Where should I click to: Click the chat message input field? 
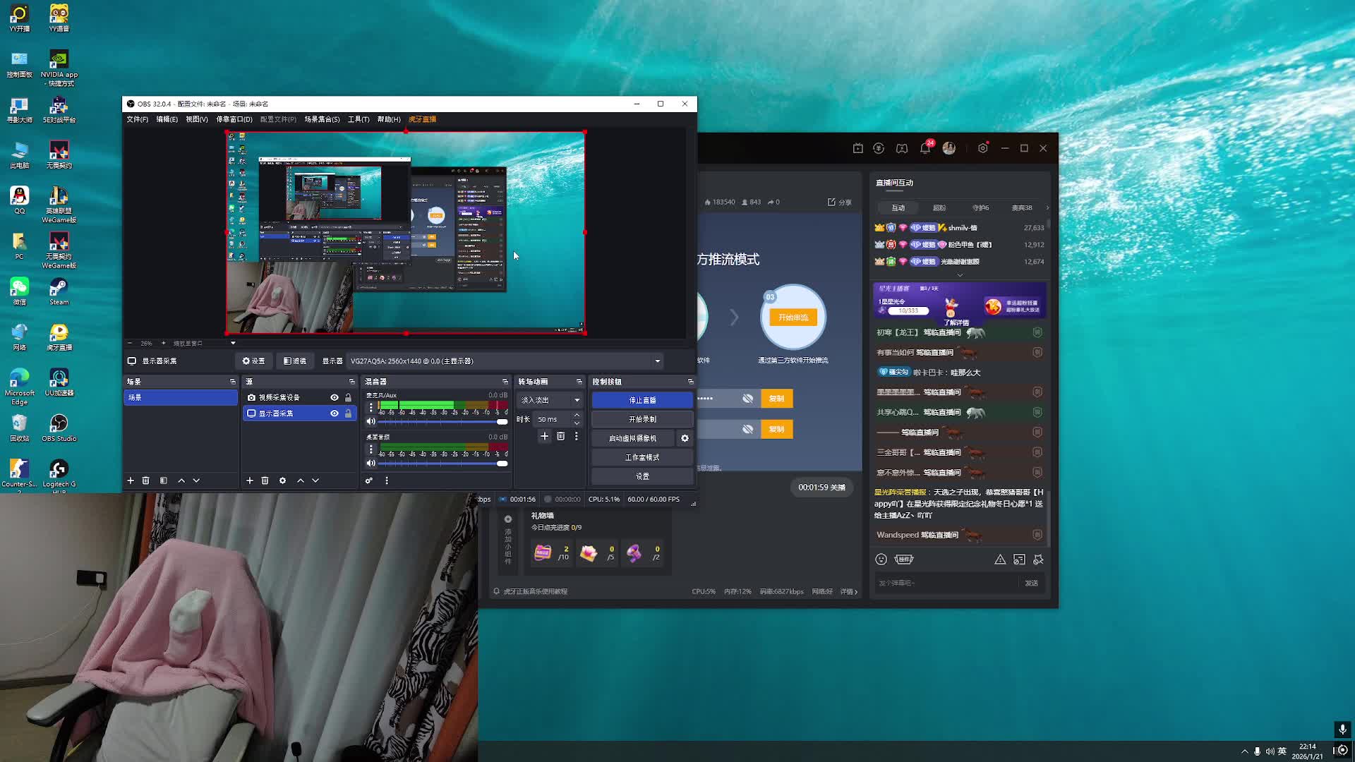coord(944,583)
